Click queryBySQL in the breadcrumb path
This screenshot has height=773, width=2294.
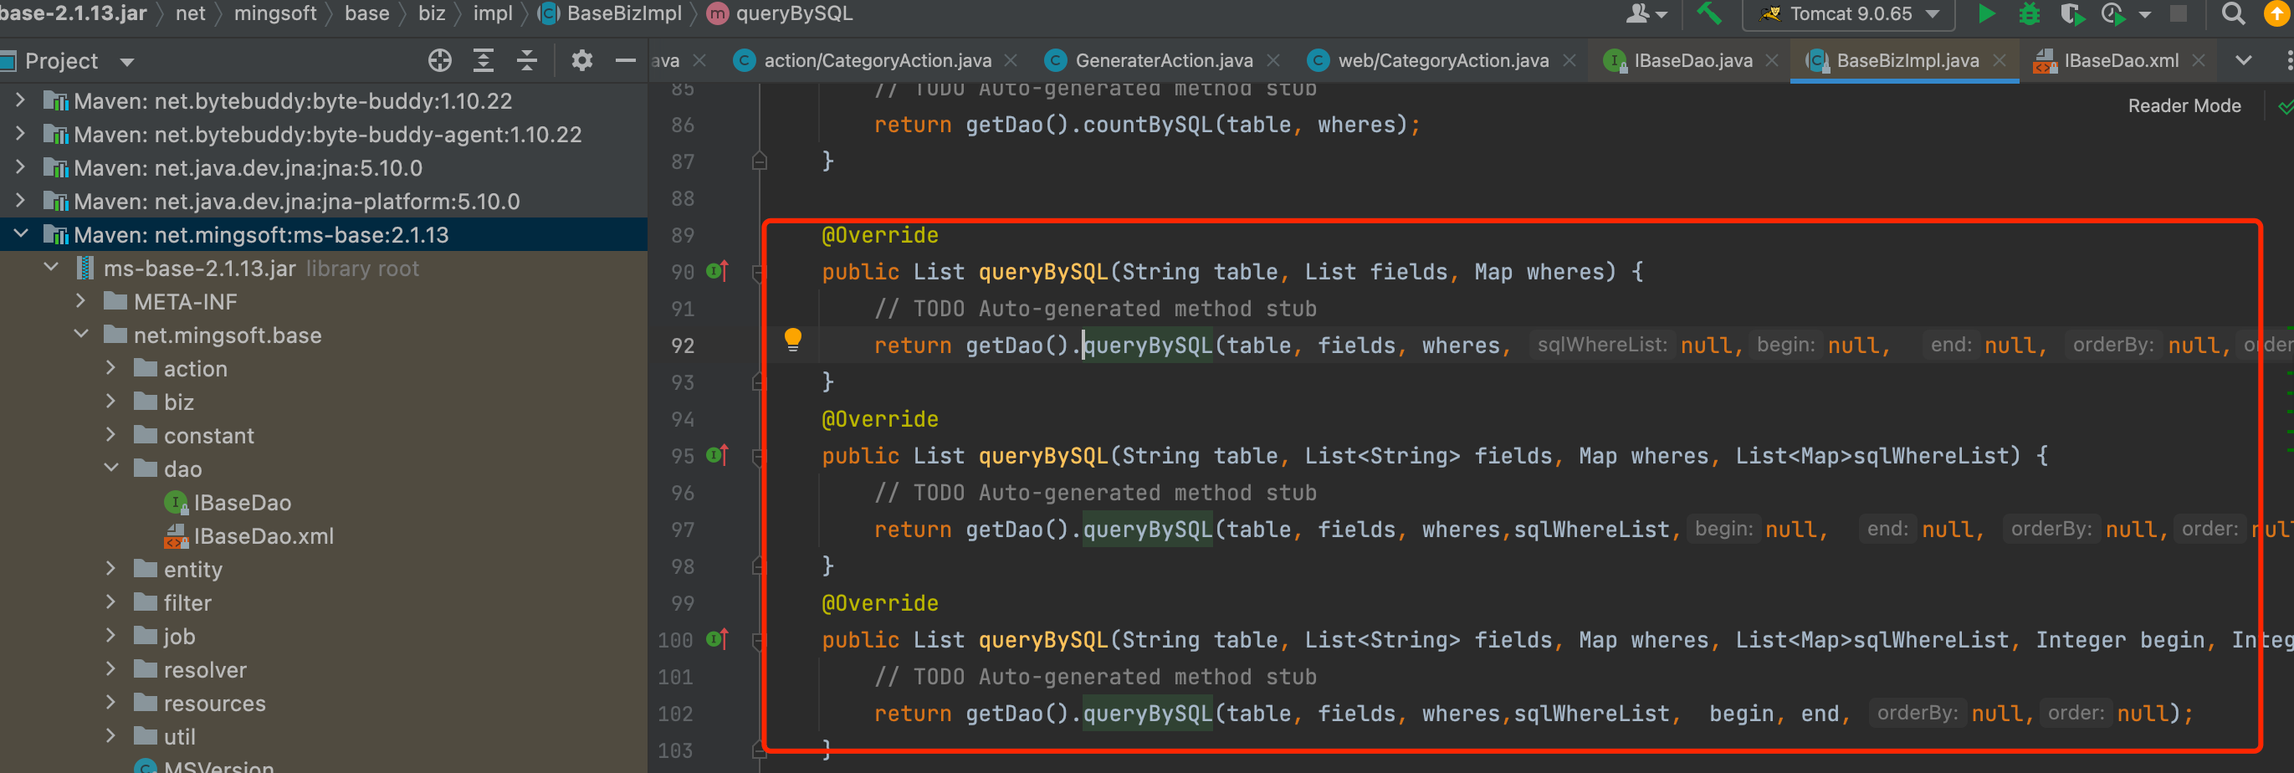tap(793, 13)
